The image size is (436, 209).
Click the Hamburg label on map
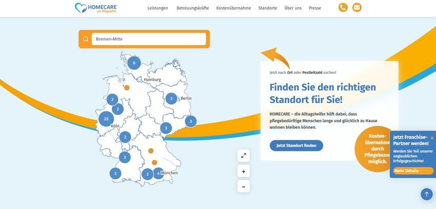(152, 80)
